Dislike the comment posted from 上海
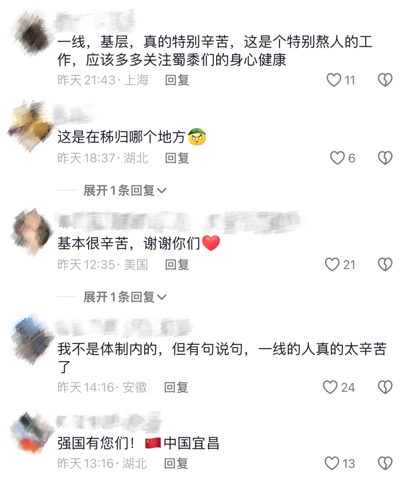 (x=385, y=80)
